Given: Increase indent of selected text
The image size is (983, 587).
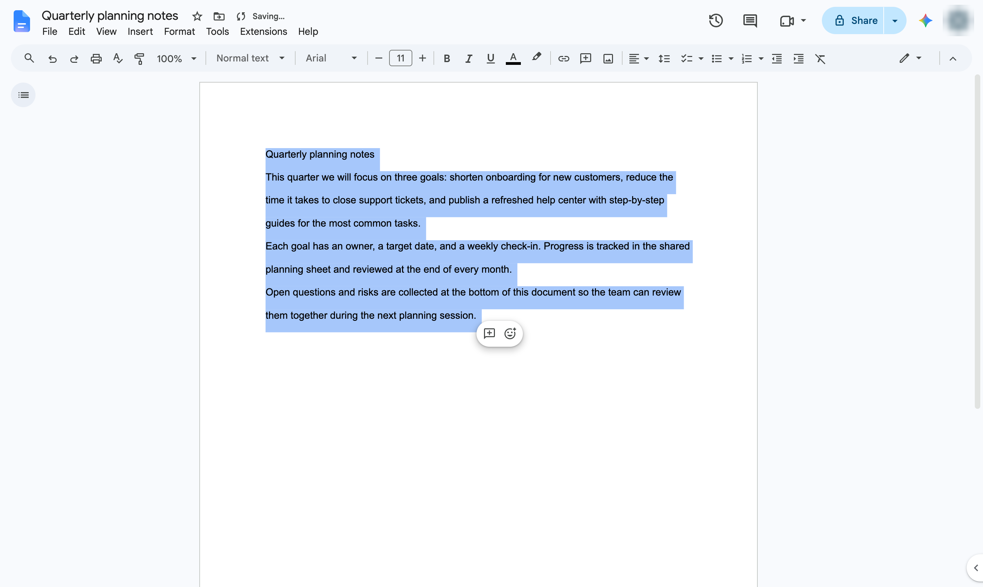Looking at the screenshot, I should [799, 59].
